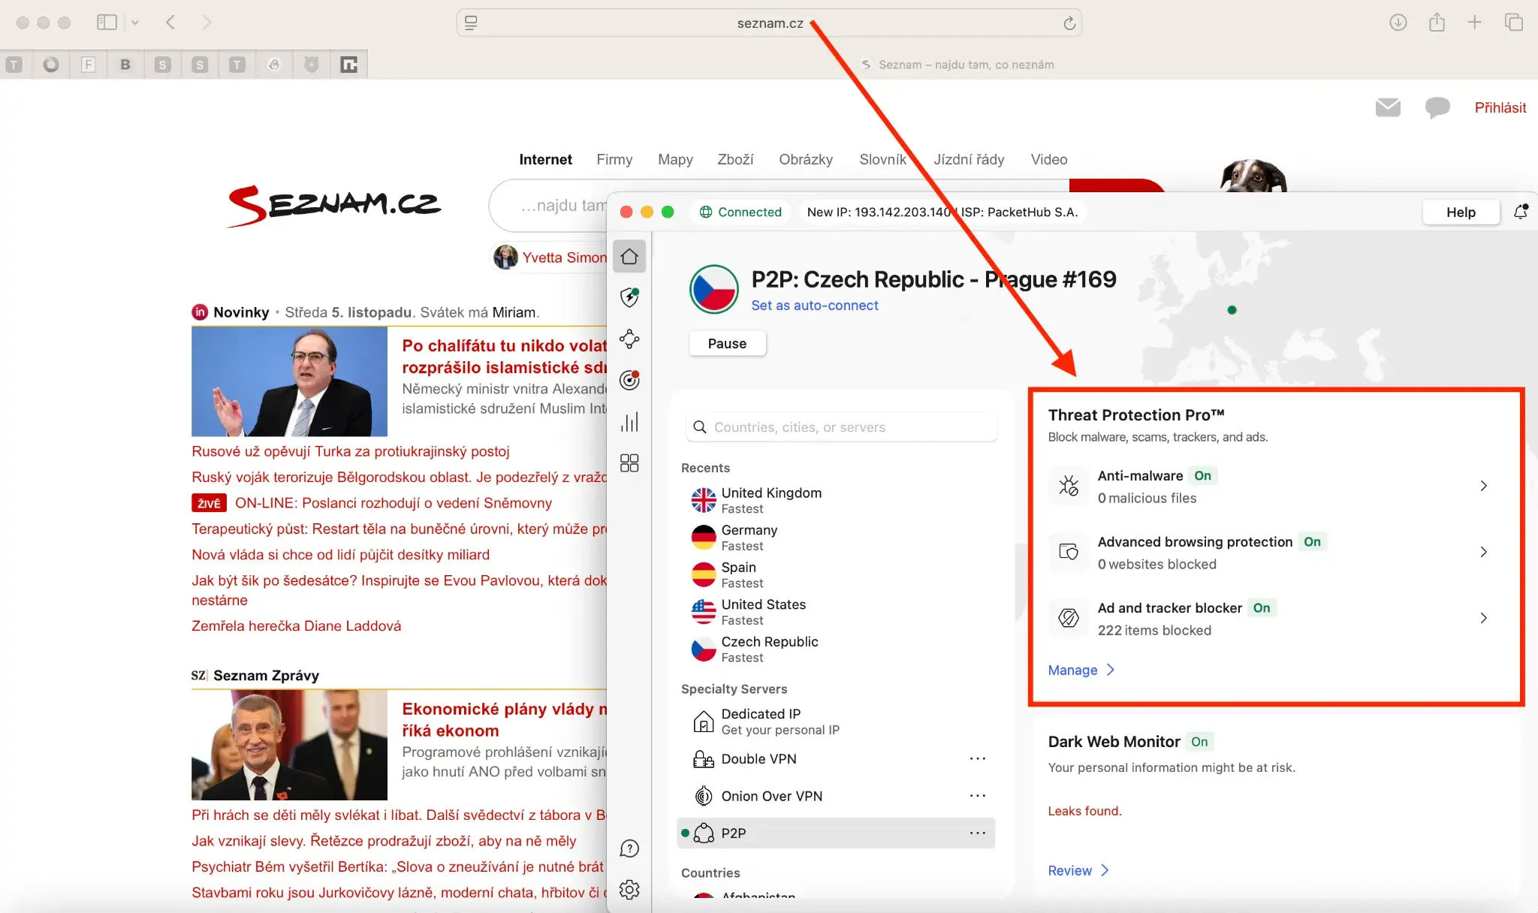Open the grid apps icon in NordVPN sidebar
The height and width of the screenshot is (913, 1538).
coord(629,463)
